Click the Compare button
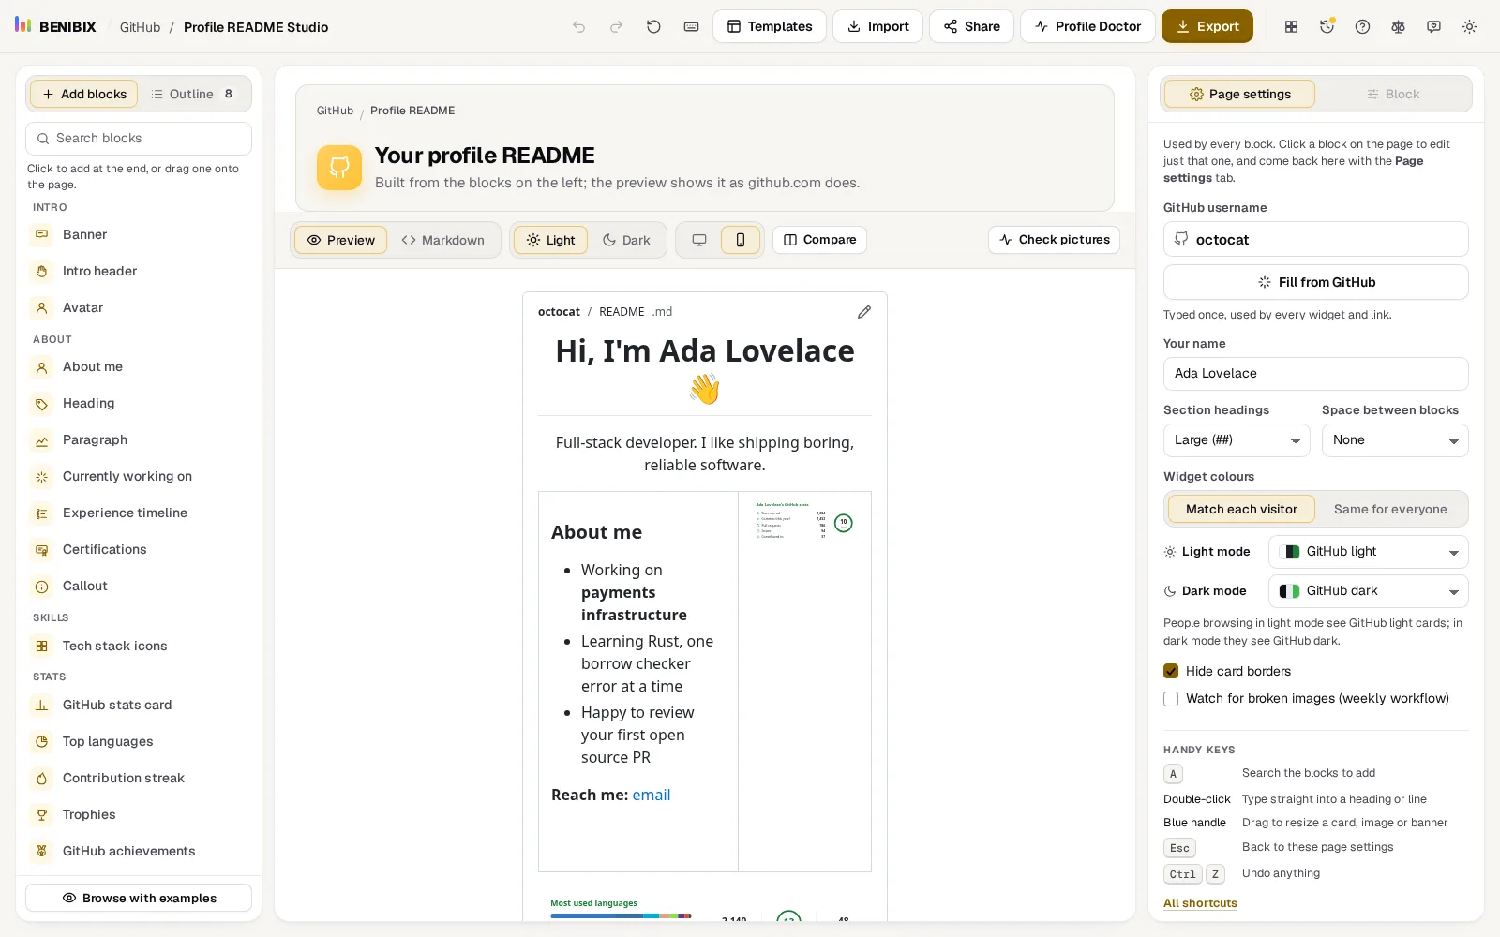The height and width of the screenshot is (937, 1500). pyautogui.click(x=819, y=240)
